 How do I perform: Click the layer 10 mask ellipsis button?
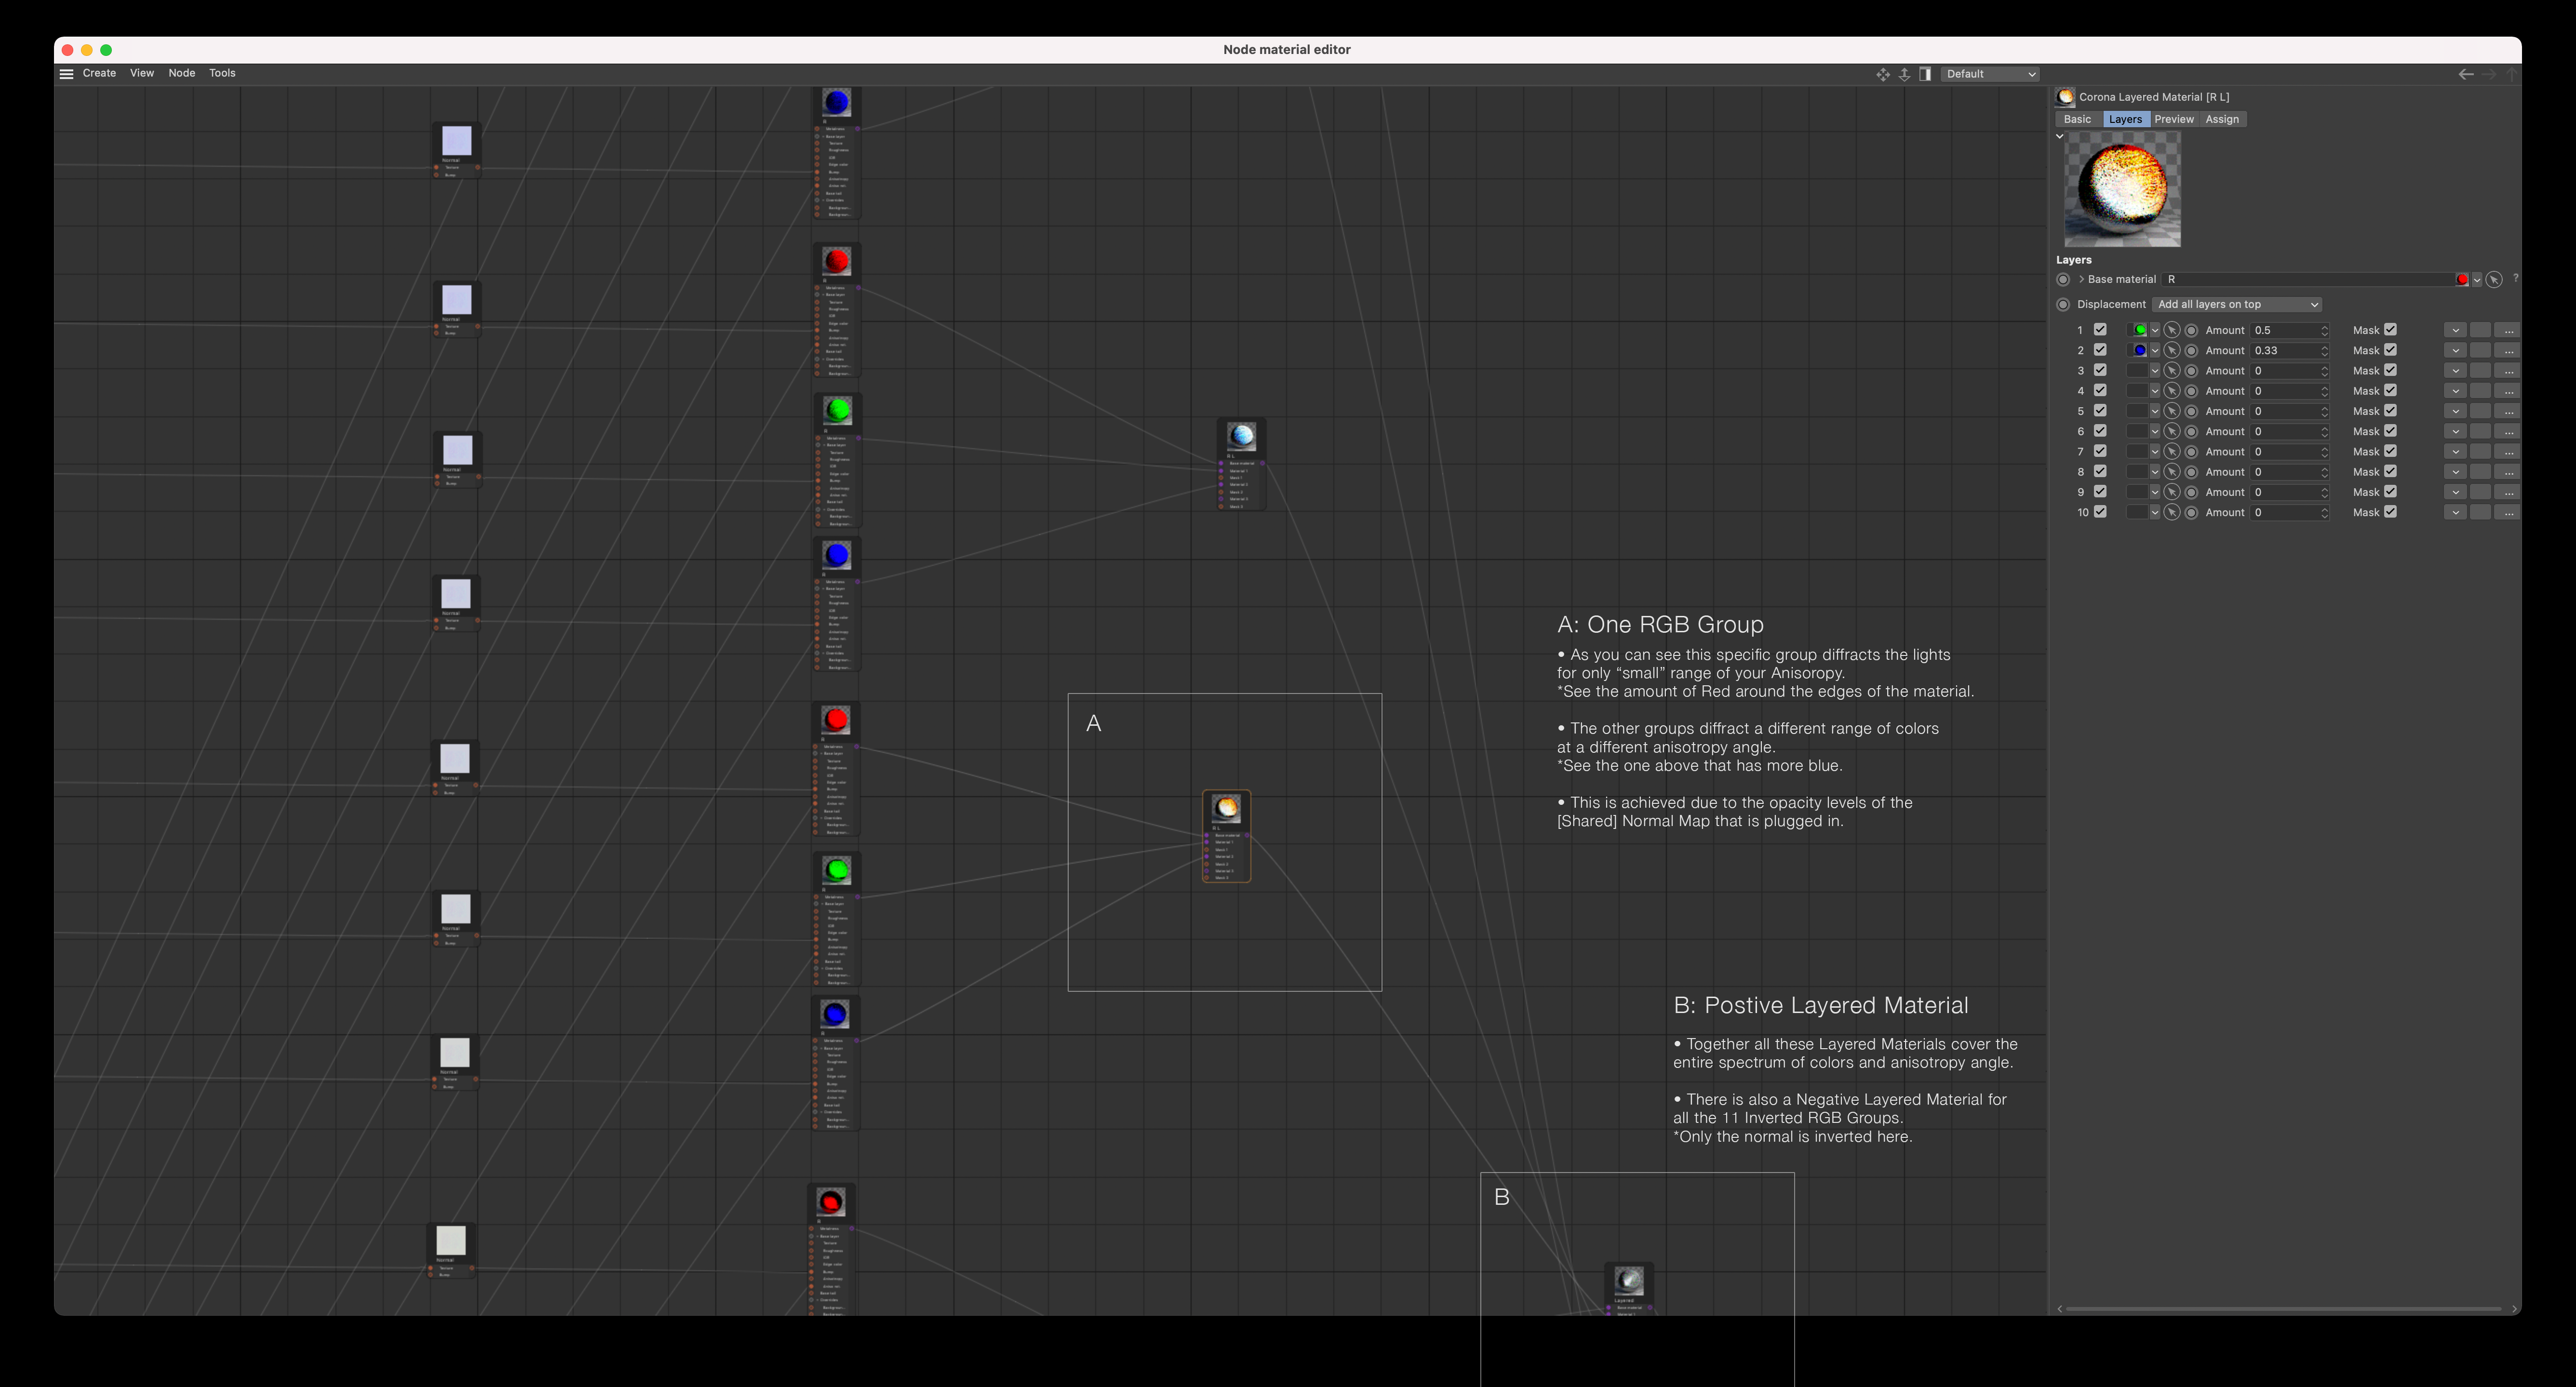2508,513
